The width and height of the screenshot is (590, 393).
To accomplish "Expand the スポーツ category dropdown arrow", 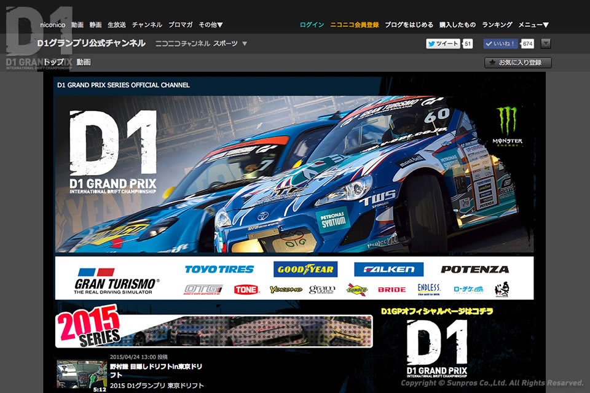I will pos(245,44).
